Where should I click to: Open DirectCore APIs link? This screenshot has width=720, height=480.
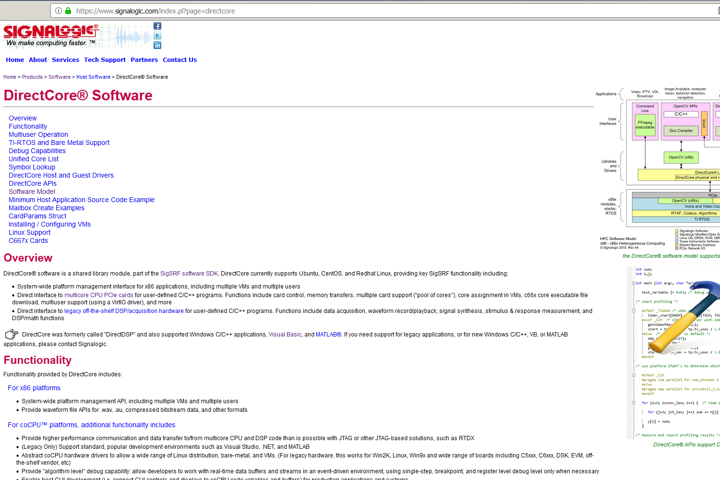[33, 183]
